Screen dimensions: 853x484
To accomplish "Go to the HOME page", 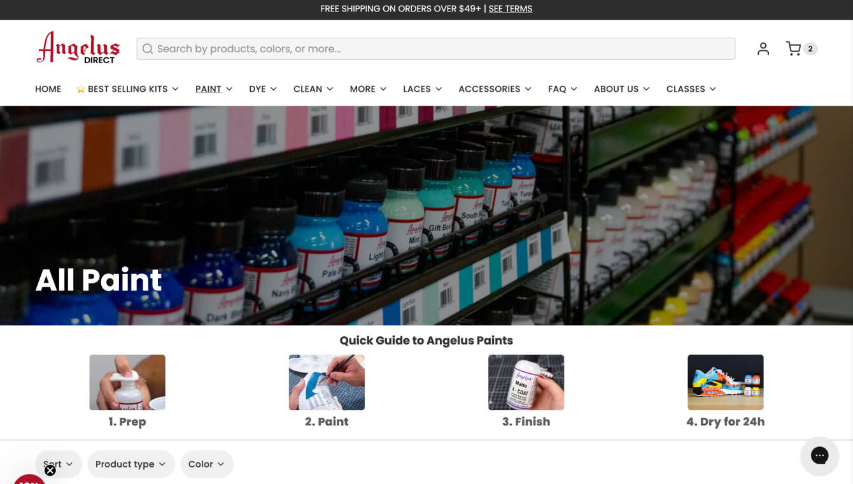I will [48, 89].
